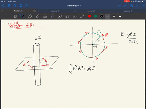Select the medium stroke width

click(x=114, y=16)
